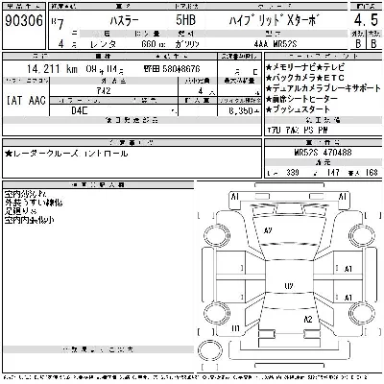This screenshot has height=384, width=384.
Task: Select the 14,211 km mileage reading
Action: pyautogui.click(x=52, y=69)
